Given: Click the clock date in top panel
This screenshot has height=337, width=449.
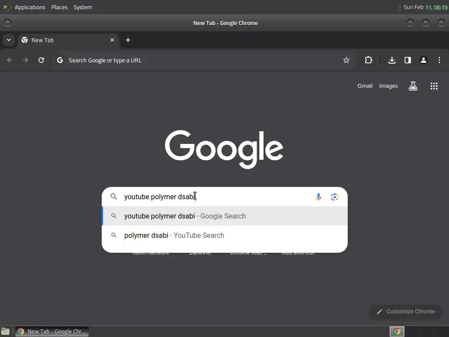Looking at the screenshot, I should (425, 7).
